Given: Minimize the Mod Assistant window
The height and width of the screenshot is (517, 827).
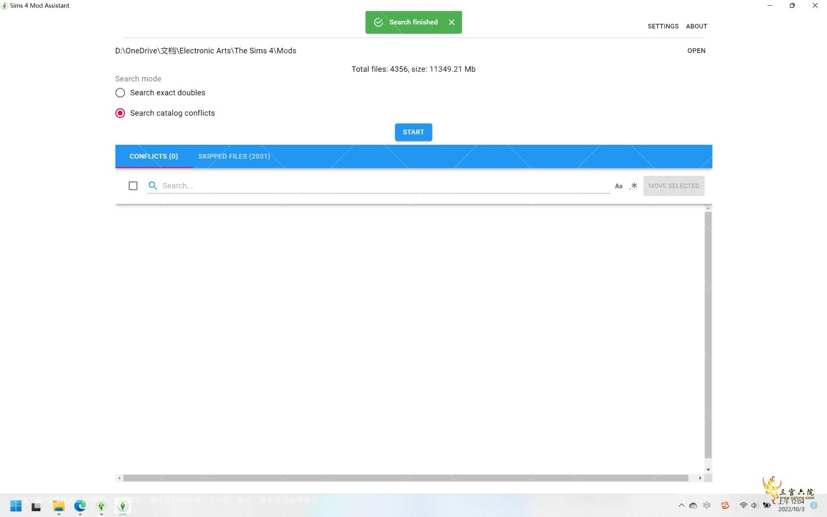Looking at the screenshot, I should click(x=770, y=6).
